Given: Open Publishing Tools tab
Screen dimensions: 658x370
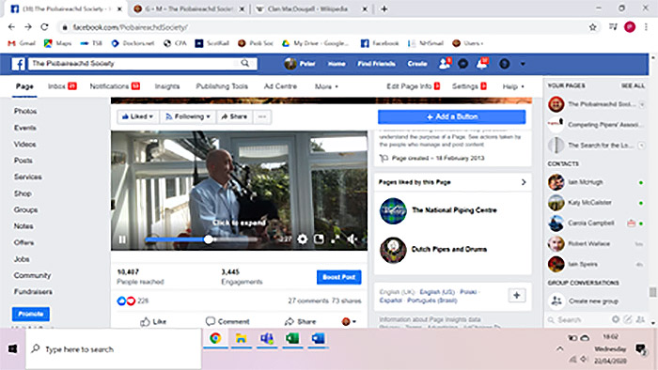Looking at the screenshot, I should (222, 86).
